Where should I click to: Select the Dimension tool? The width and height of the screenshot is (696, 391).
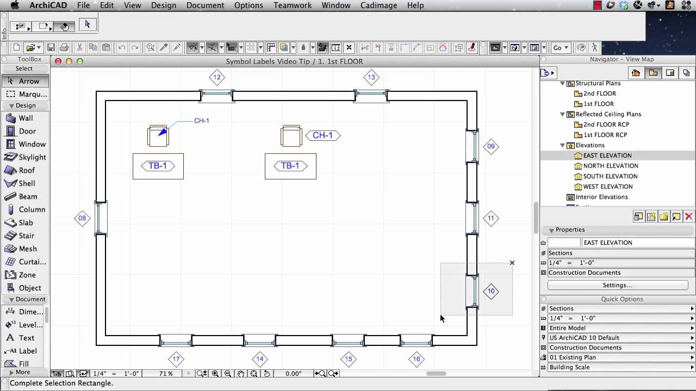click(24, 312)
